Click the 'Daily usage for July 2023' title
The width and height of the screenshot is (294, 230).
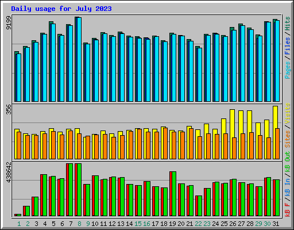click(61, 9)
